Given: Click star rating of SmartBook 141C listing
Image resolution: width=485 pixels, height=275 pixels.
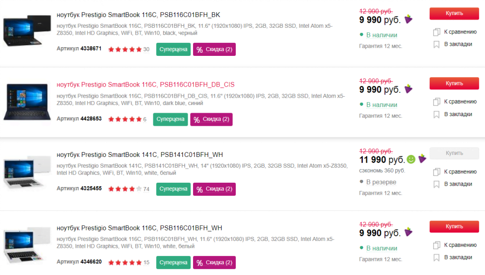Looking at the screenshot, I should tap(125, 189).
